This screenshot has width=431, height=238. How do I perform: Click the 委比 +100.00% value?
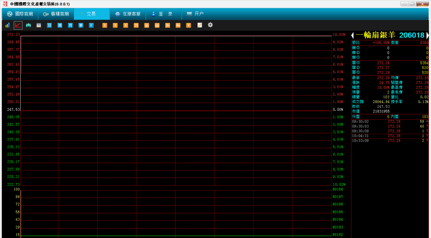point(381,43)
